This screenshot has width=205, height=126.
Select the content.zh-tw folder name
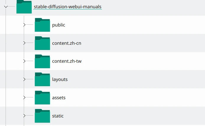(x=67, y=62)
